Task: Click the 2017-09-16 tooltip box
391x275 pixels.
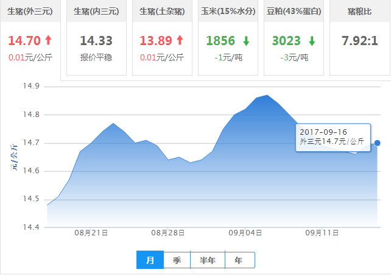Action: [333, 137]
